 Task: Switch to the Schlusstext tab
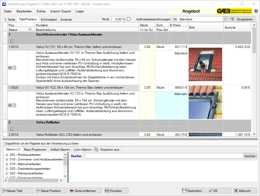coord(49,19)
